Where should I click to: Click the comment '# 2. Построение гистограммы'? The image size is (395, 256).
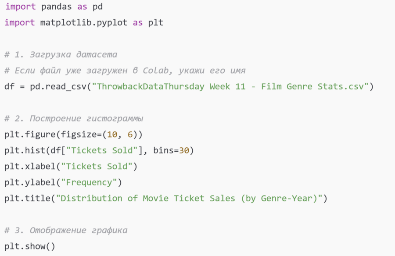(74, 118)
